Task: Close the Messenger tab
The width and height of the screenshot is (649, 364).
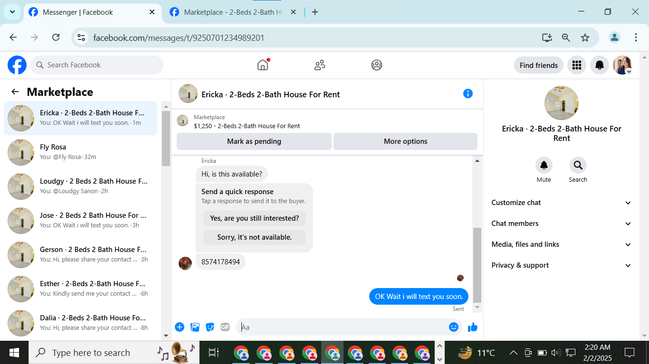Action: [x=152, y=12]
